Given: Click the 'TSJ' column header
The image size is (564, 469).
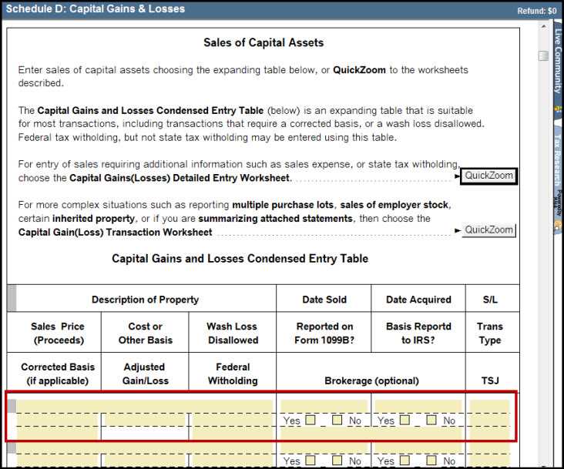Looking at the screenshot, I should (x=490, y=380).
